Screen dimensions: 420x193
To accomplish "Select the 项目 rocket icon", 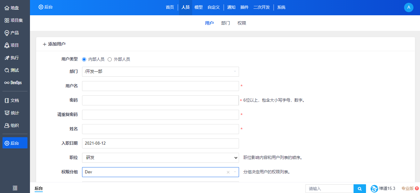I will pos(7,45).
